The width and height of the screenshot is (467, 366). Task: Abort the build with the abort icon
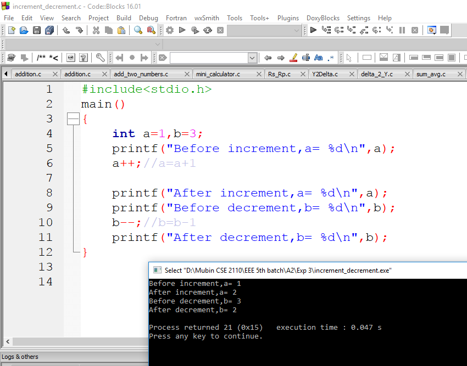pos(220,30)
